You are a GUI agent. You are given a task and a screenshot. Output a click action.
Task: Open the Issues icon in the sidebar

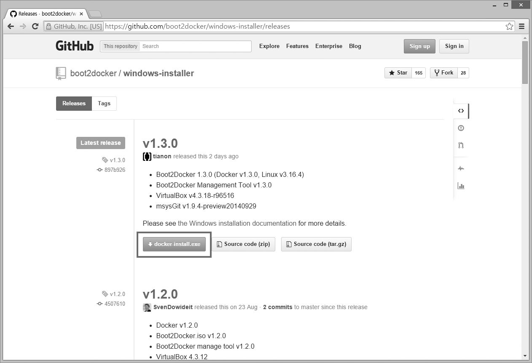(x=461, y=128)
